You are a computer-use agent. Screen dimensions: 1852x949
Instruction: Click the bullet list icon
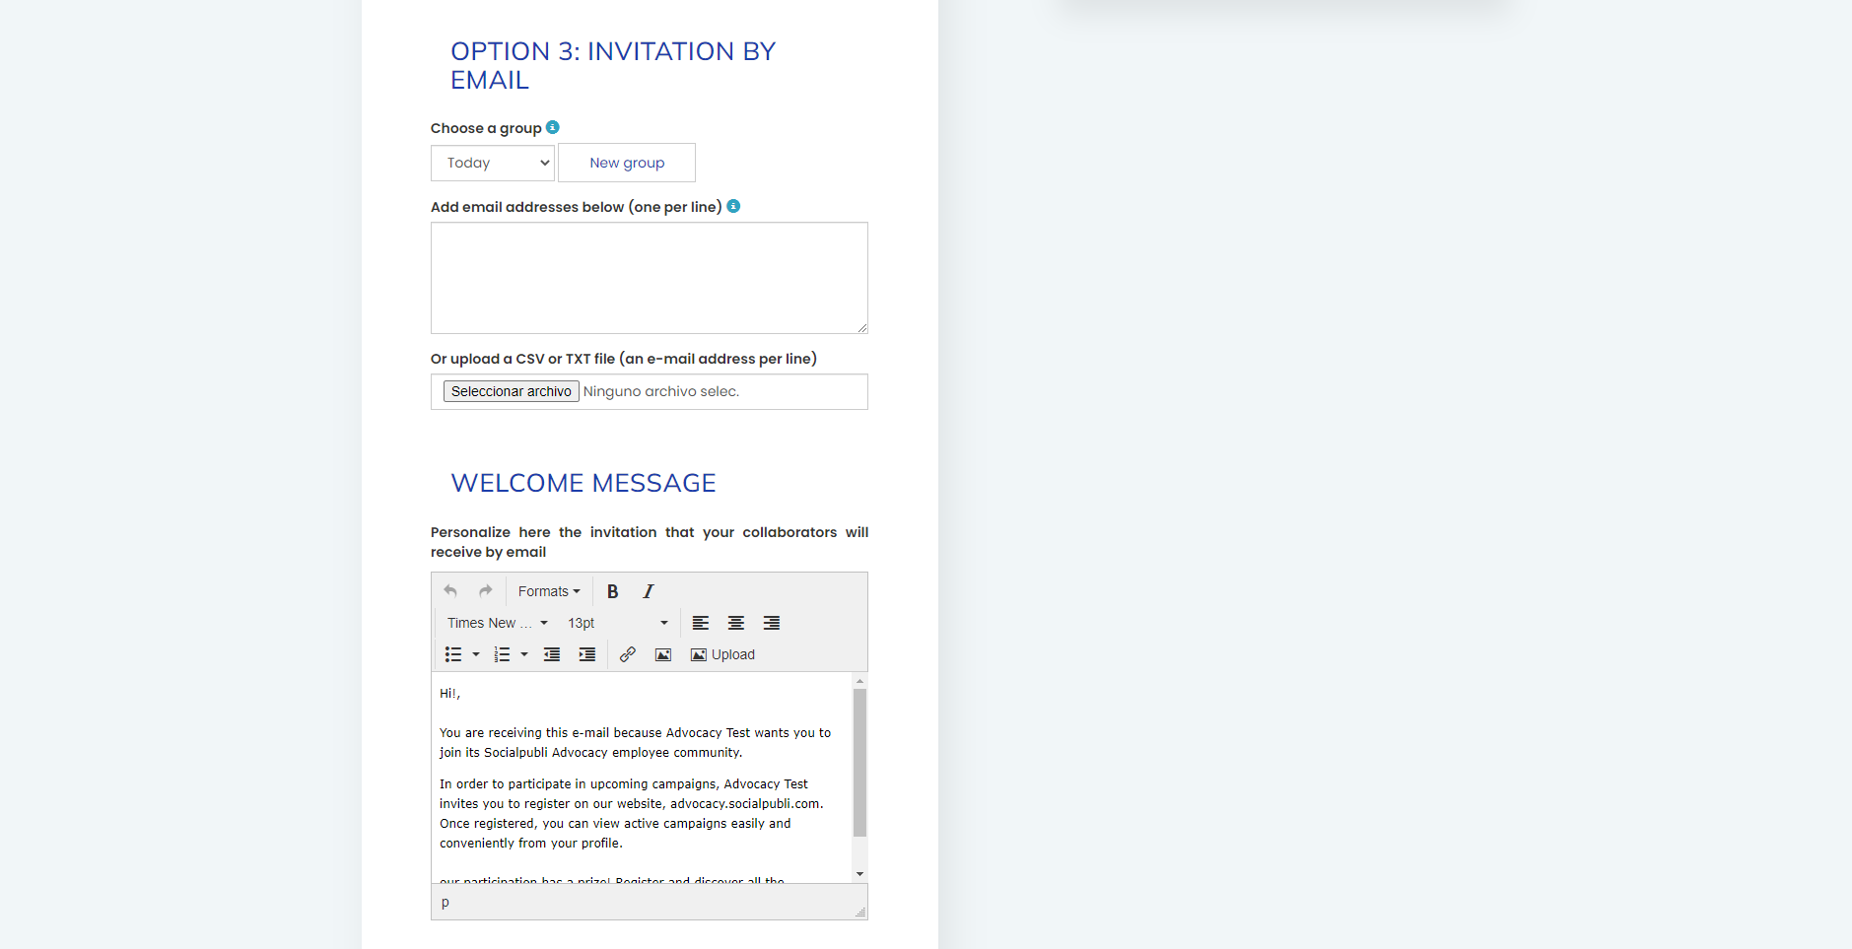coord(453,654)
